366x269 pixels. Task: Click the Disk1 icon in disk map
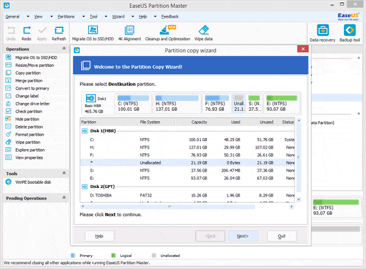tap(91, 98)
